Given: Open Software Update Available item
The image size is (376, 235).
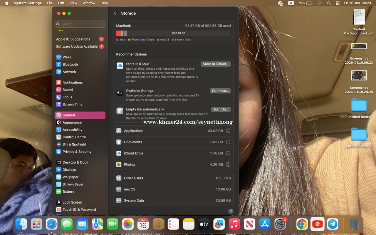Looking at the screenshot, I should coord(77,46).
